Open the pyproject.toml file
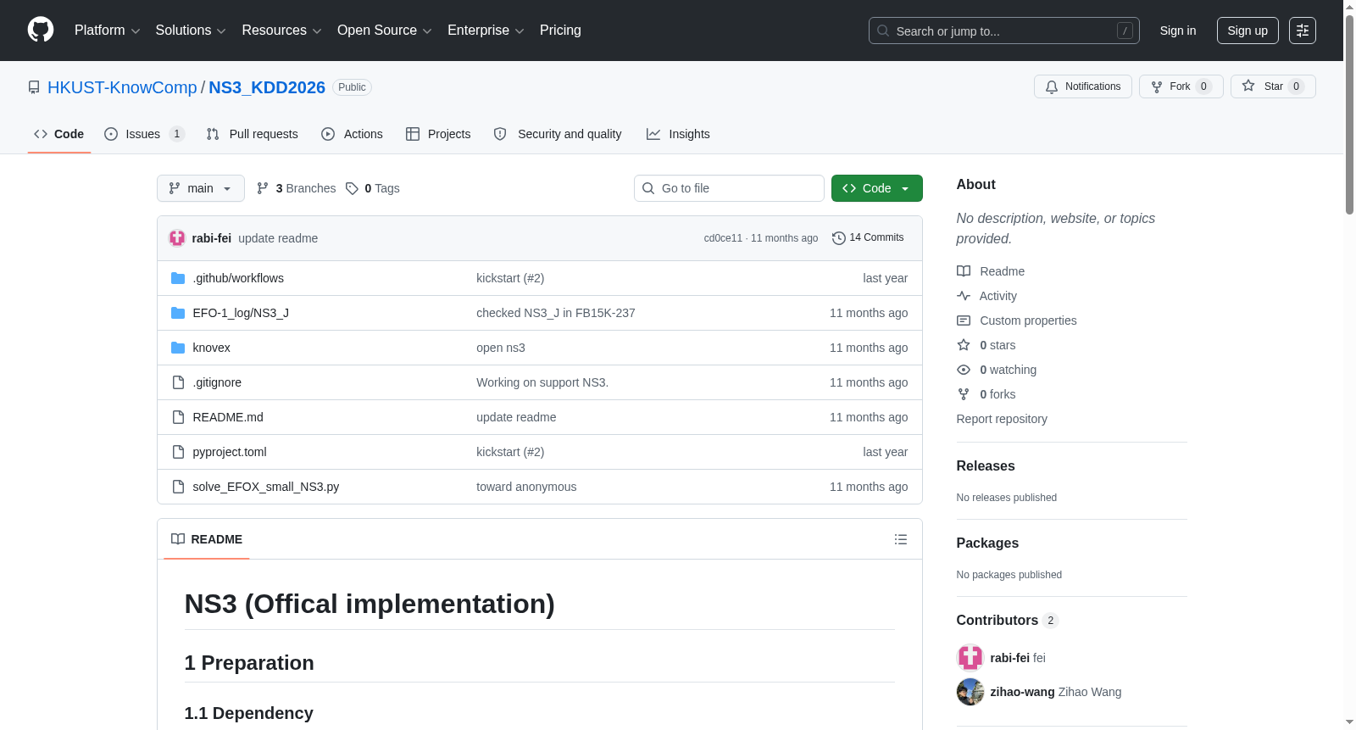 [230, 452]
